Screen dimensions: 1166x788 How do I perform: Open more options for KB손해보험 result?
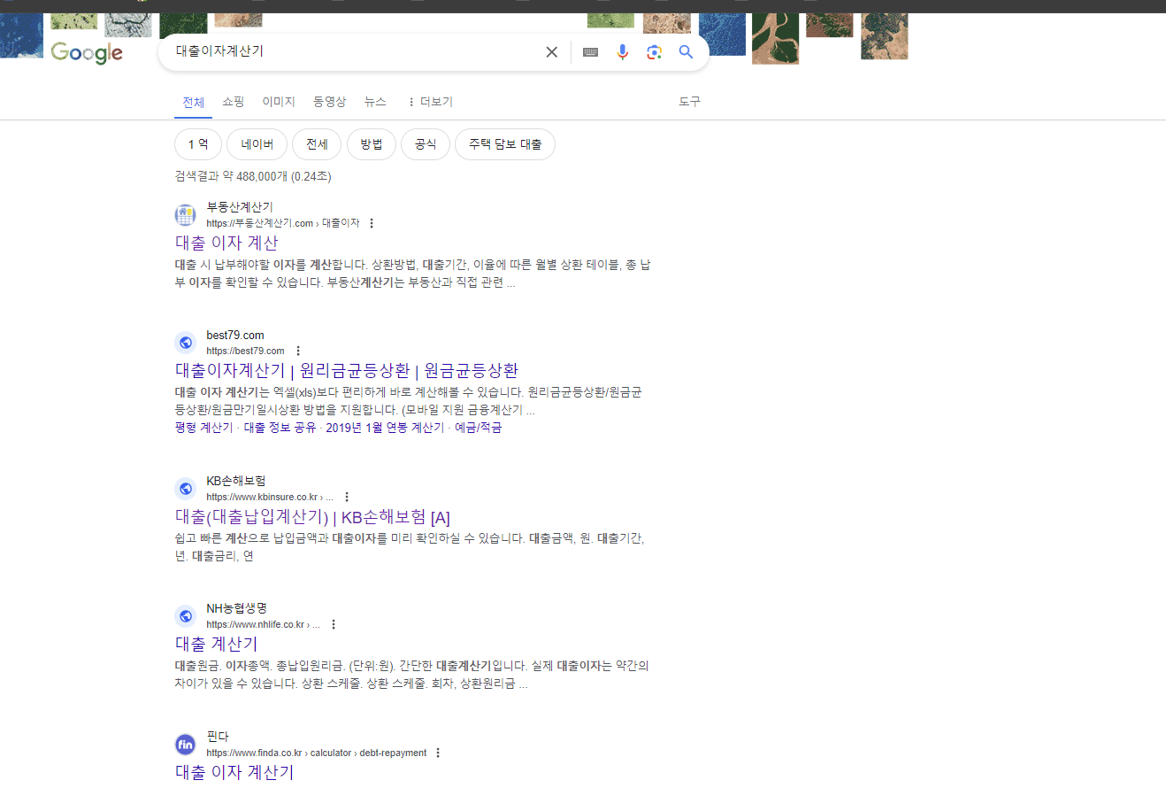tap(347, 497)
